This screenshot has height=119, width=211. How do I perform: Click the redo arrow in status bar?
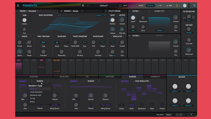[184, 115]
